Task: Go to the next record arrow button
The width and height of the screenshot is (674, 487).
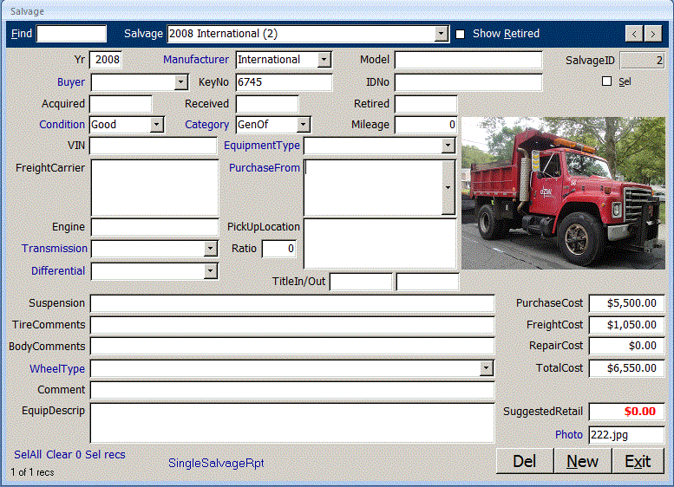Action: pyautogui.click(x=653, y=34)
